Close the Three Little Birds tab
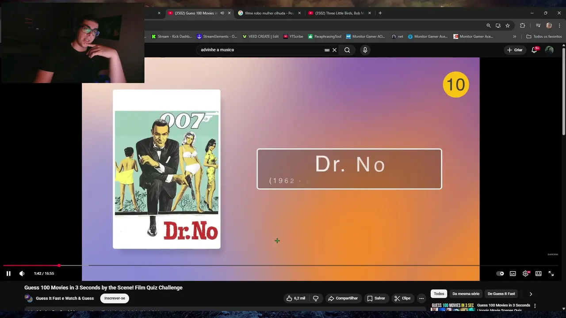The width and height of the screenshot is (566, 318). 370,13
